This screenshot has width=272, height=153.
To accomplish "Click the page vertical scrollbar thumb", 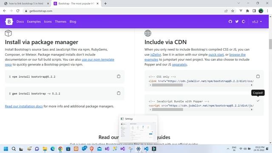I will [x=270, y=44].
